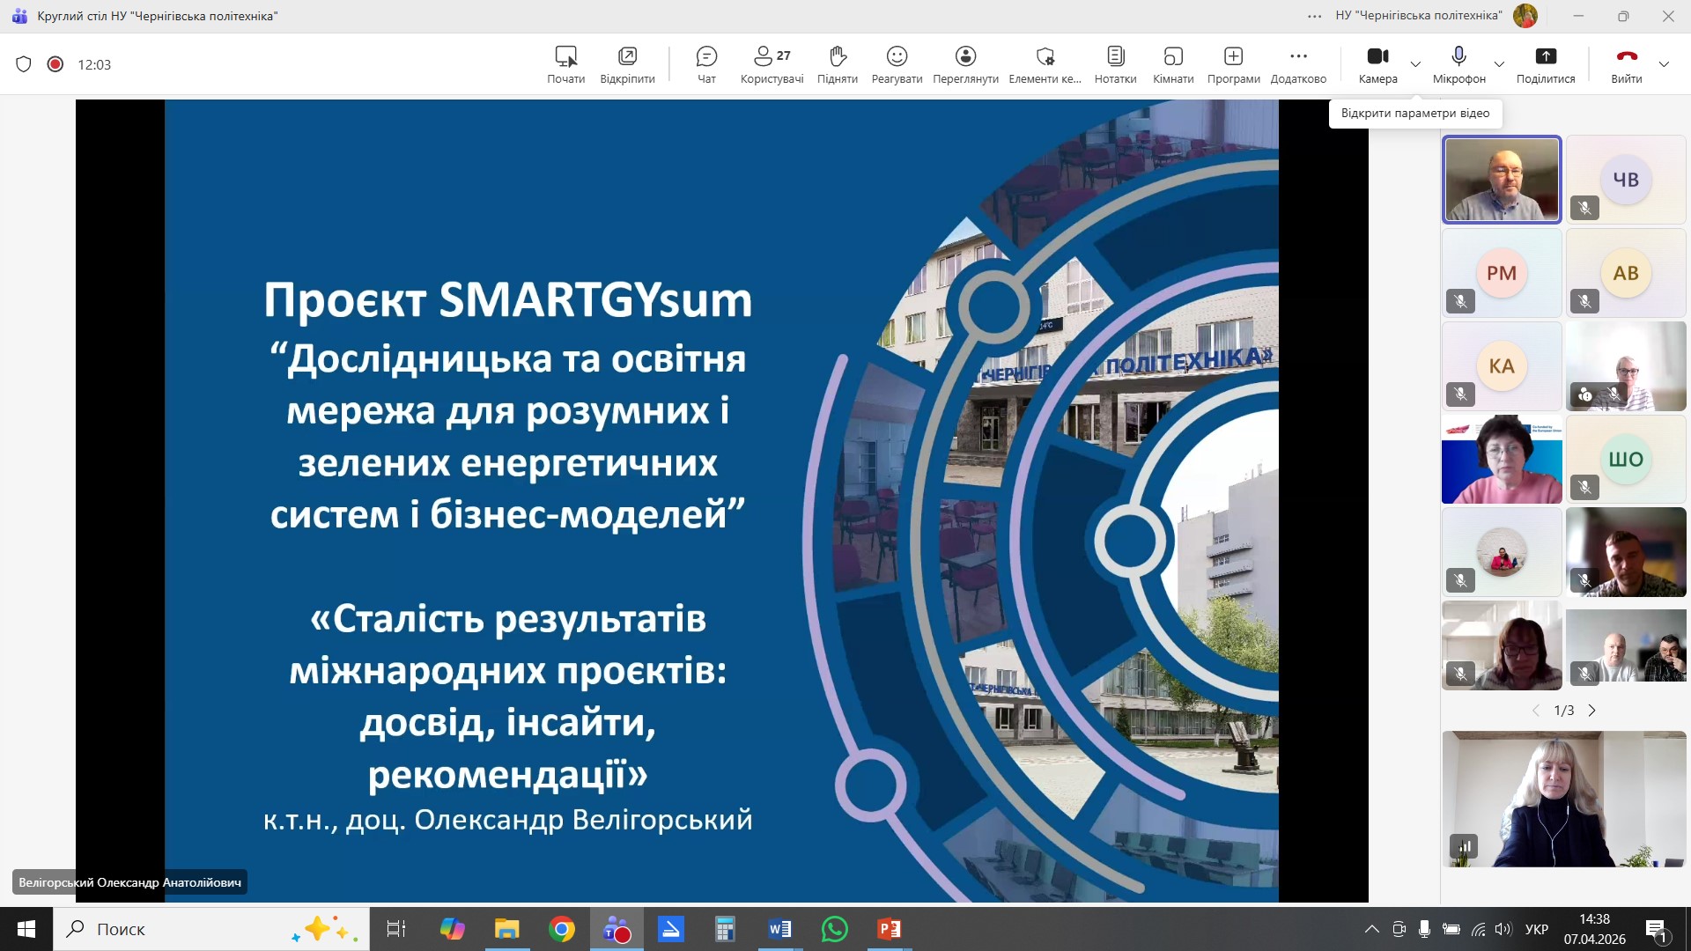The width and height of the screenshot is (1691, 951).
Task: Open breakout Rooms
Action: click(x=1173, y=64)
